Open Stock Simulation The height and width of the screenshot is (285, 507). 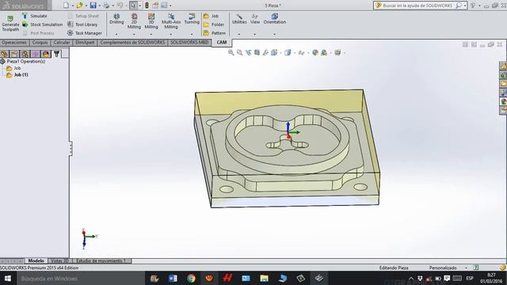click(x=42, y=25)
